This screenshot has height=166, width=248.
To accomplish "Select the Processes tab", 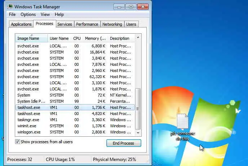I will click(x=44, y=24).
